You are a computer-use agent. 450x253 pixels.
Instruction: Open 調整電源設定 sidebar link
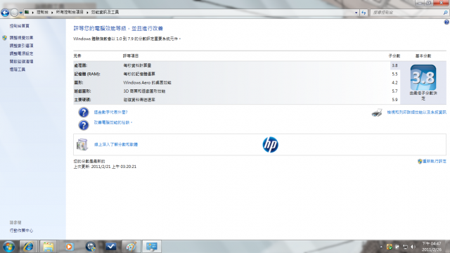click(x=21, y=53)
